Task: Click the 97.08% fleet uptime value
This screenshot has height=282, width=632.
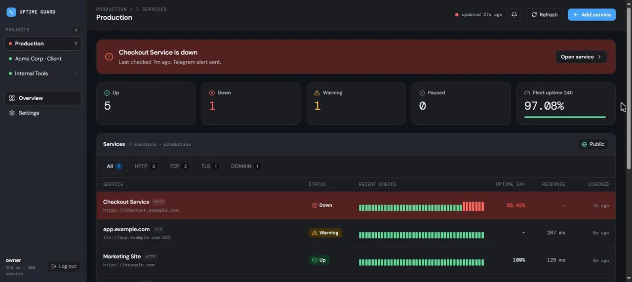Action: (x=544, y=106)
